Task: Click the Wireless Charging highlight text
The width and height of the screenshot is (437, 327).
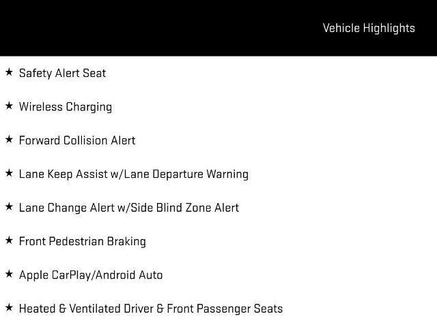Action: [65, 106]
